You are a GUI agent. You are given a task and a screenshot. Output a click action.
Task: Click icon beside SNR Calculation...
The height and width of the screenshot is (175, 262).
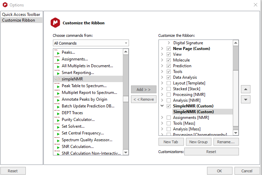click(x=57, y=146)
